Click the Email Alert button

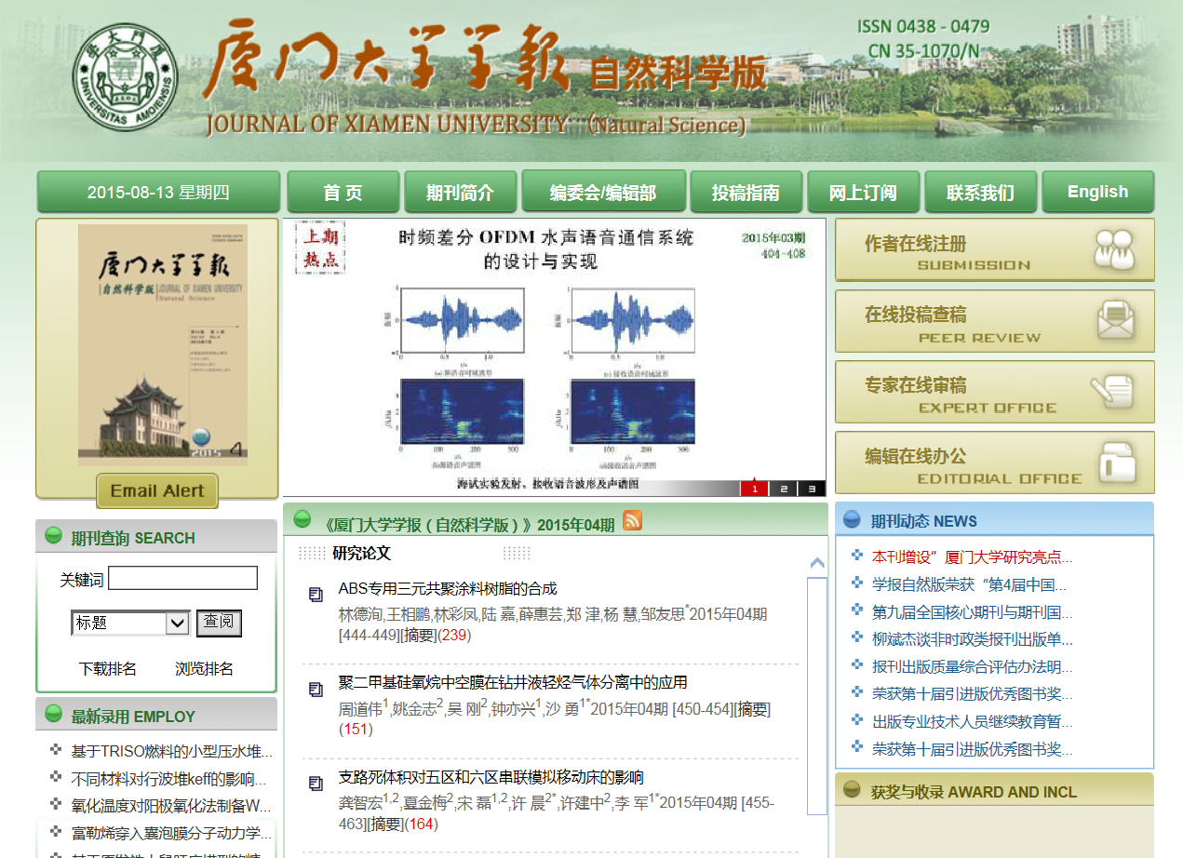click(x=157, y=491)
